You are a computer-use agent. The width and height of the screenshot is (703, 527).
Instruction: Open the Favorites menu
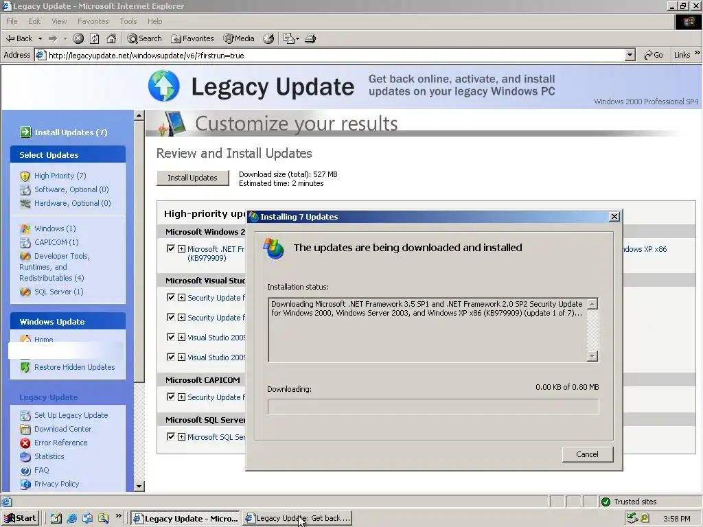[93, 21]
